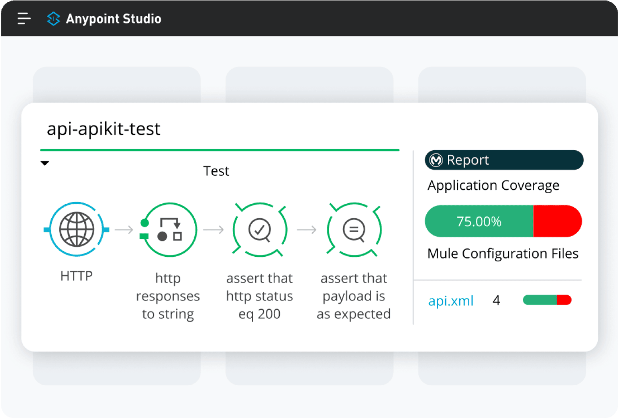Collapse the Test flow triangle
The image size is (618, 418).
(x=45, y=163)
